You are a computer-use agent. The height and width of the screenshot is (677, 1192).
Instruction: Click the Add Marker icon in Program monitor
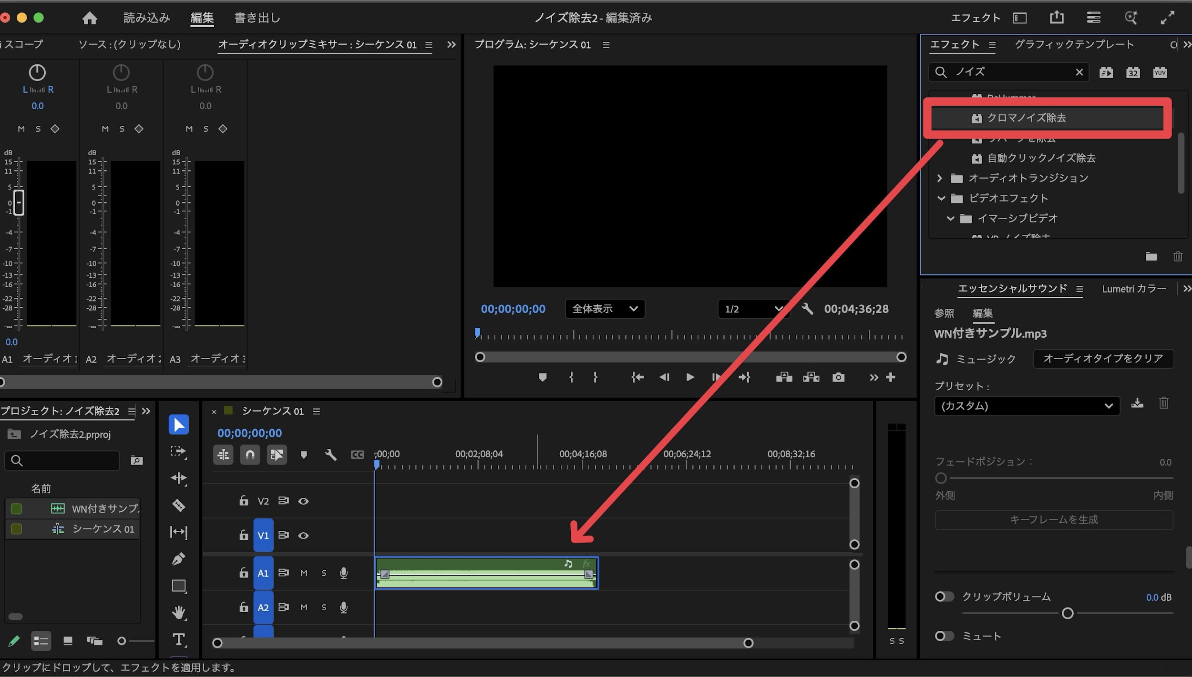point(542,377)
